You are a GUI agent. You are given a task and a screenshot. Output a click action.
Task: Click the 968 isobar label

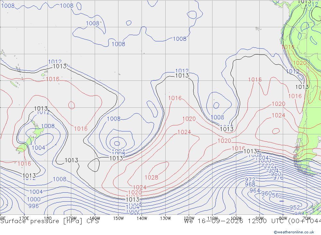(250, 184)
